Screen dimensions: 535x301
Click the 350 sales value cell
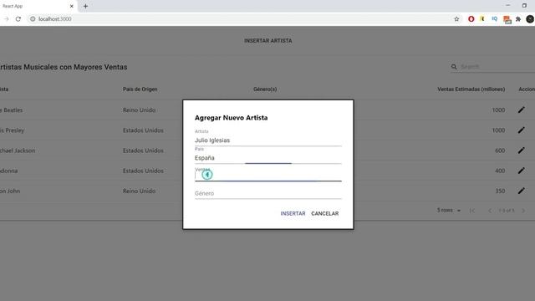pos(500,191)
